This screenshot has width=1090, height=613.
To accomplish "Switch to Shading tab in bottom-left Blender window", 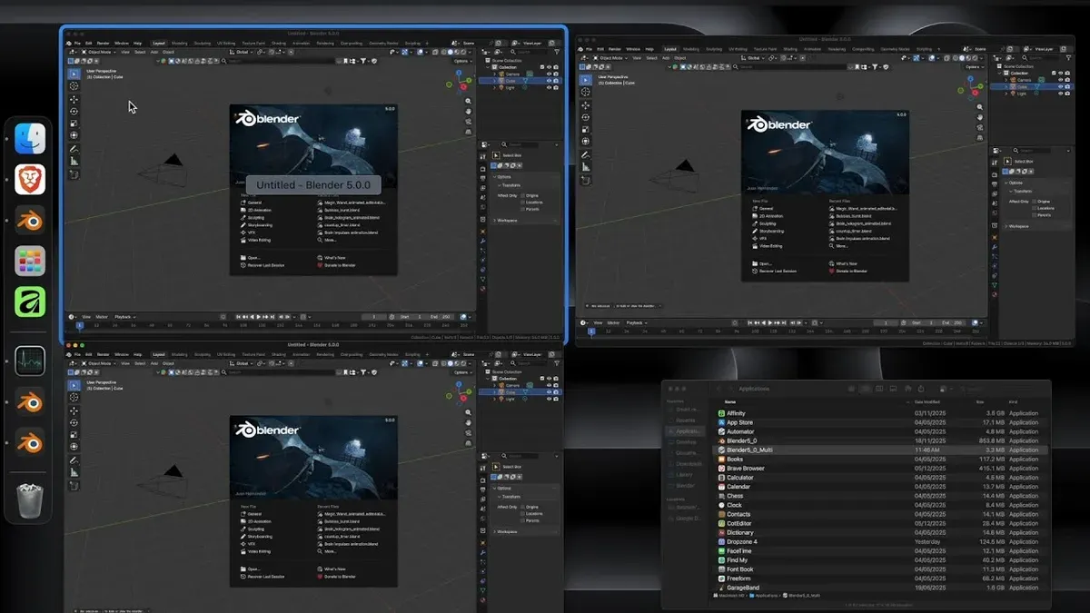I will point(278,354).
